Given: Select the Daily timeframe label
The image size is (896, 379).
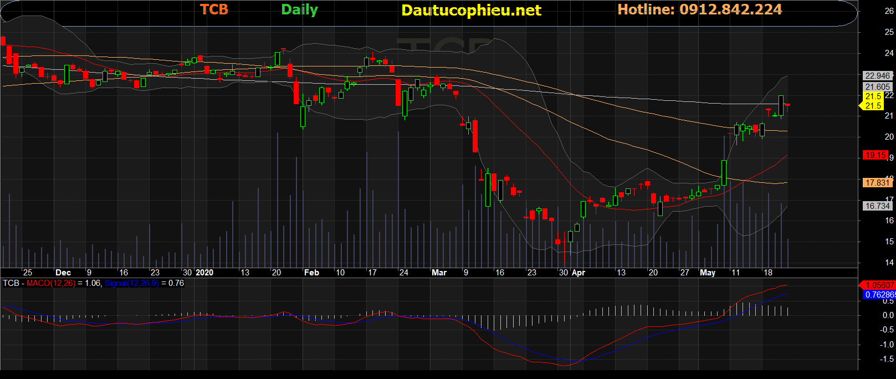Looking at the screenshot, I should click(299, 9).
